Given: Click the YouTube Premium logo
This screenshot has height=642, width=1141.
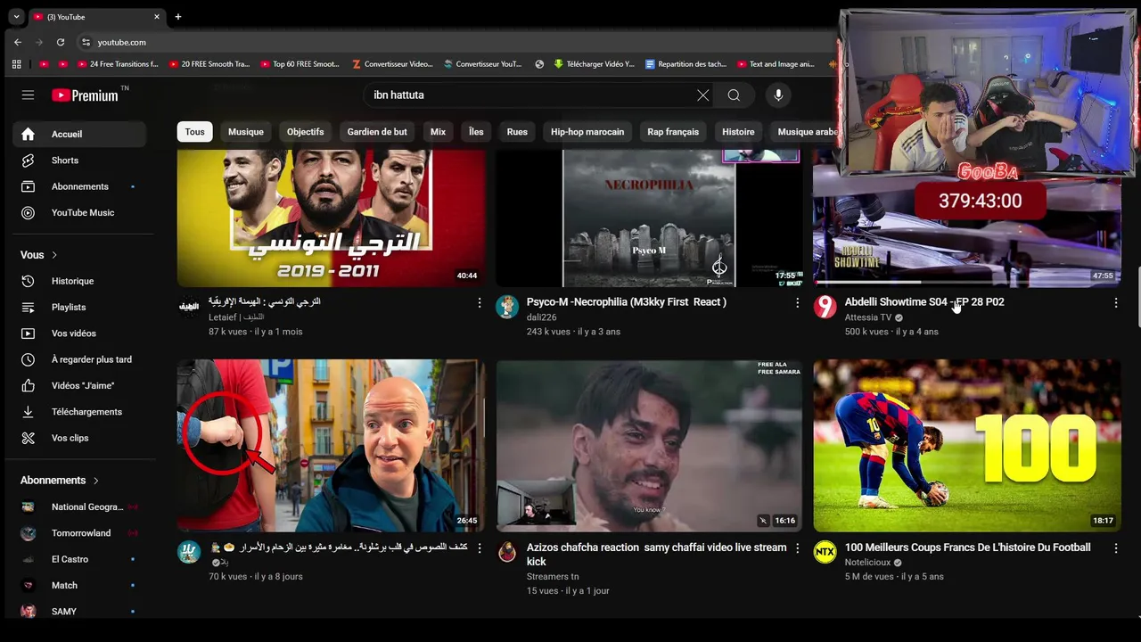Looking at the screenshot, I should (x=85, y=95).
